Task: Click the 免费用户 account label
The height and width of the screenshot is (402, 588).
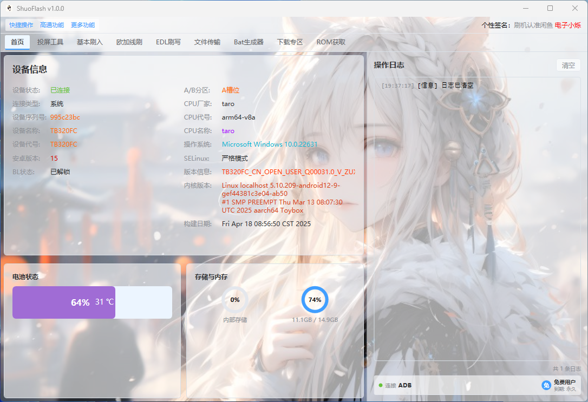Action: click(564, 382)
